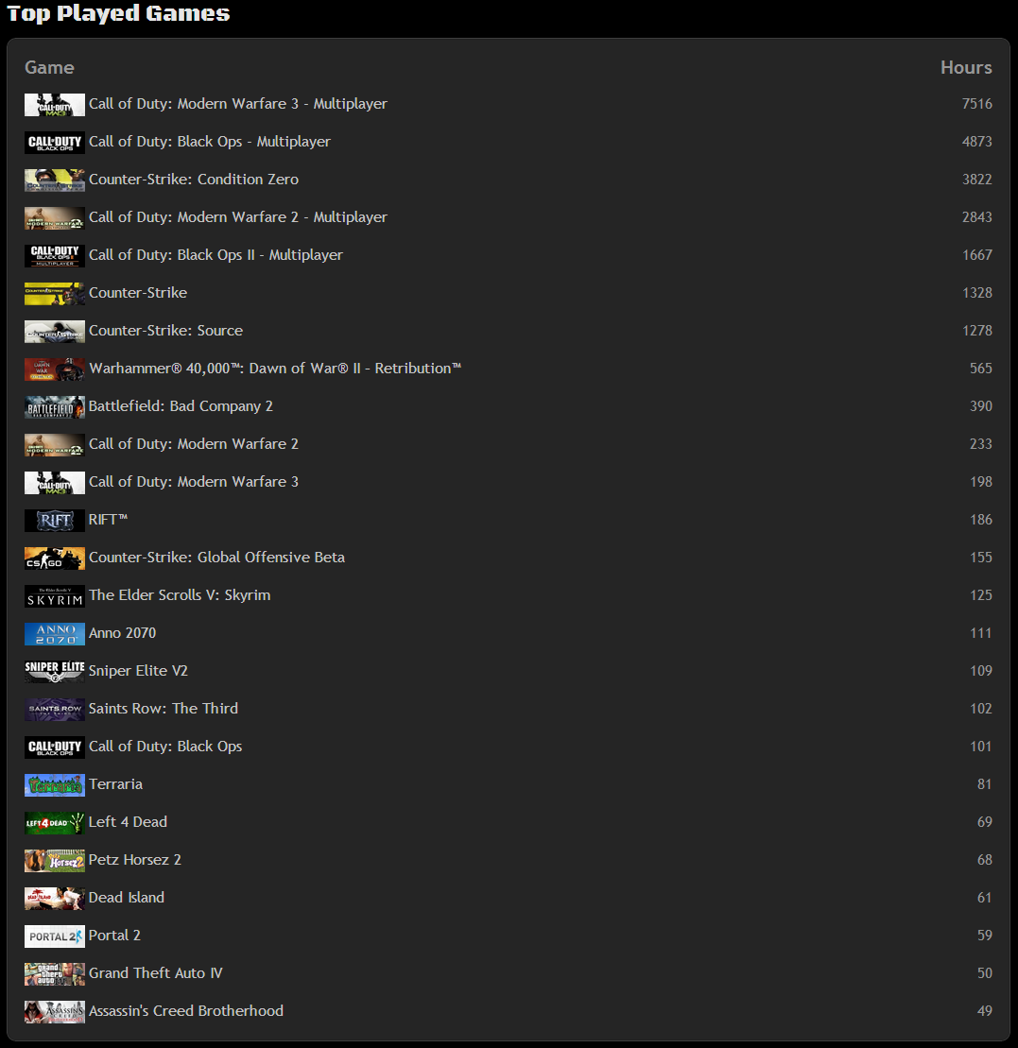
Task: Select The Elder Scrolls V: Skyrim title
Action: point(180,594)
